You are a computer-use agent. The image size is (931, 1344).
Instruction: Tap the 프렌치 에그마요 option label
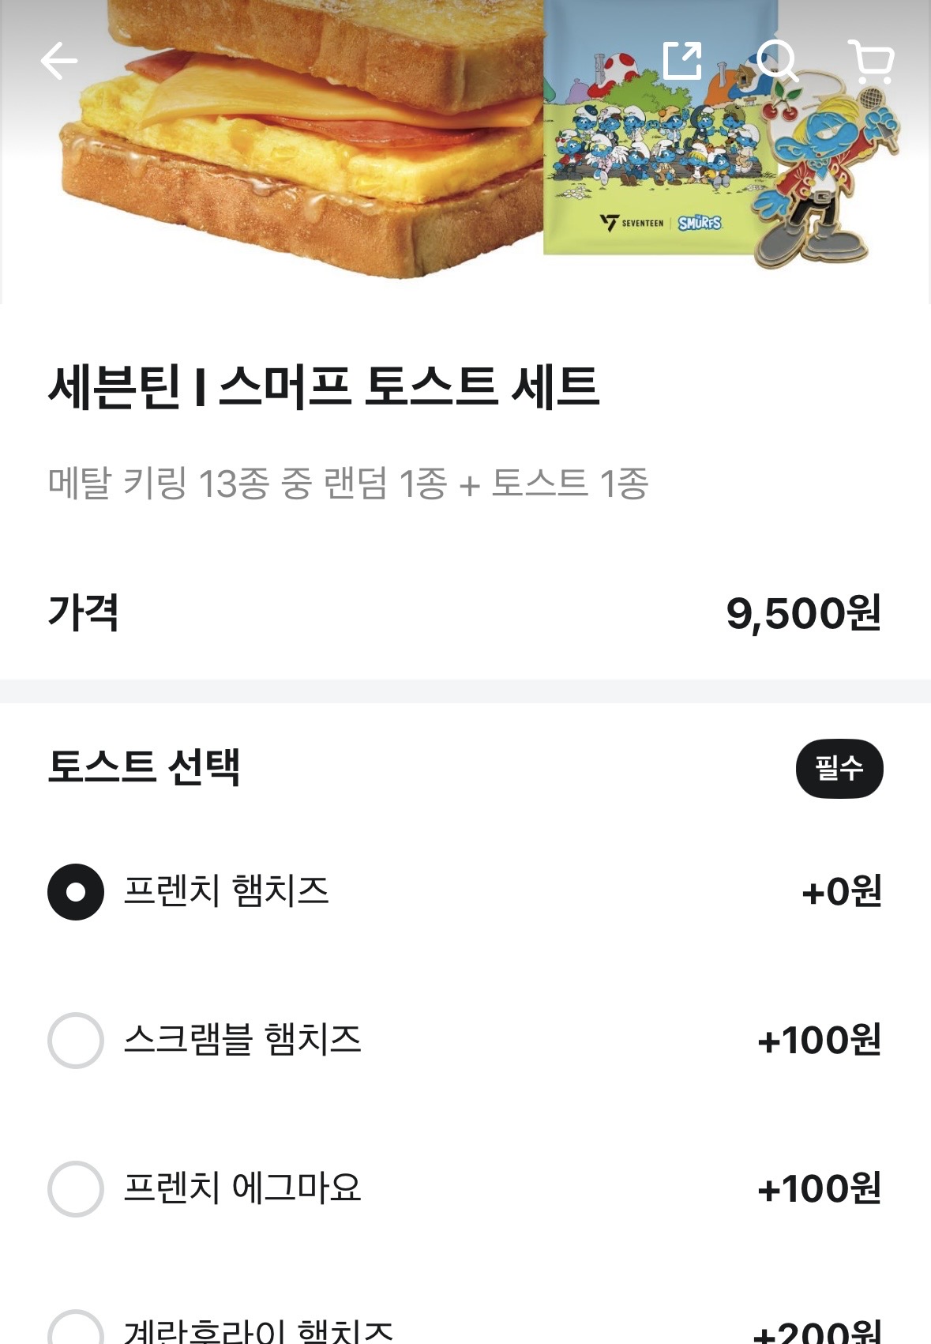[242, 1188]
